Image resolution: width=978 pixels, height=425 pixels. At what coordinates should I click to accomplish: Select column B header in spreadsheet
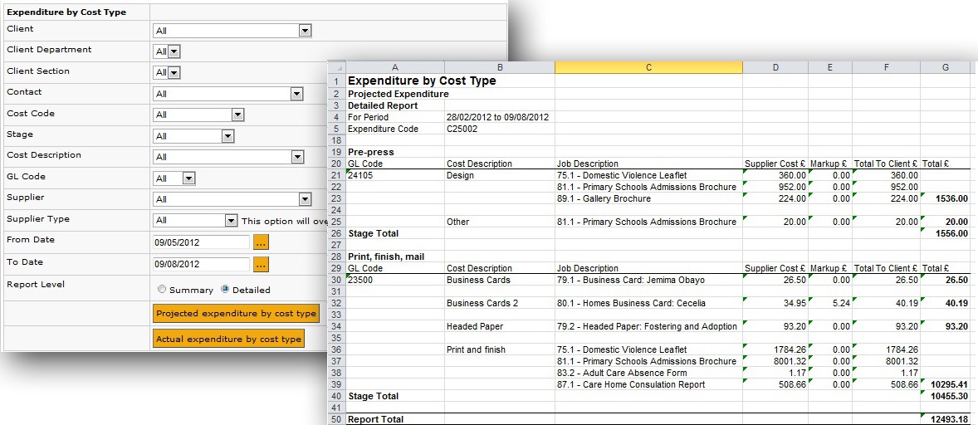pyautogui.click(x=500, y=67)
